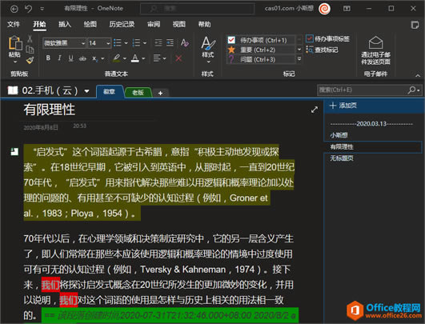The height and width of the screenshot is (324, 425).
Task: Click the paragraph alignment icon
Action: [x=157, y=58]
